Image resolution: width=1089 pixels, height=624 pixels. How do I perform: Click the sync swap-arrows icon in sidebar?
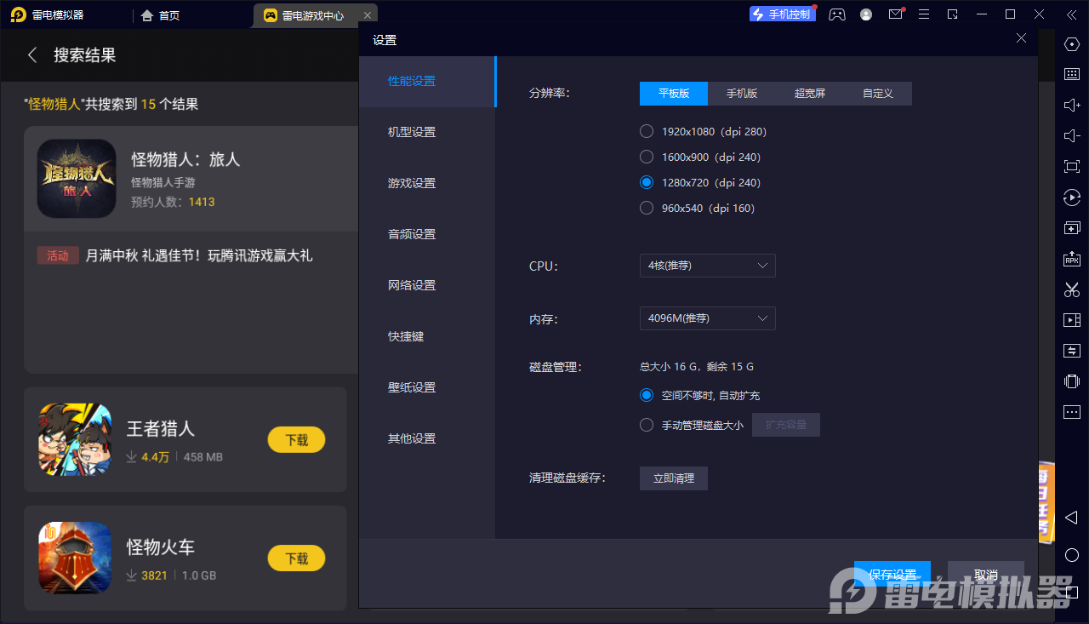[x=1072, y=351]
